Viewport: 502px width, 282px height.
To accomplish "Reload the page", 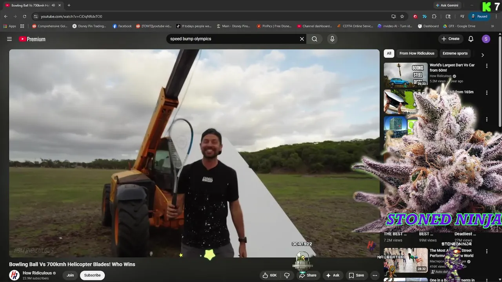I will [24, 16].
